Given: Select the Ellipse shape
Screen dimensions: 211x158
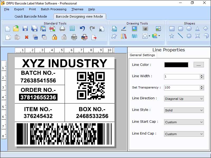Looking at the screenshot, I should click(189, 28).
